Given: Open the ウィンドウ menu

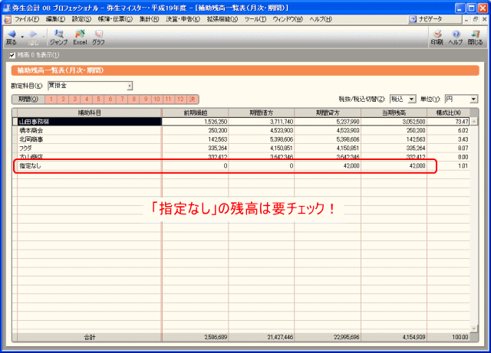Looking at the screenshot, I should pos(288,19).
